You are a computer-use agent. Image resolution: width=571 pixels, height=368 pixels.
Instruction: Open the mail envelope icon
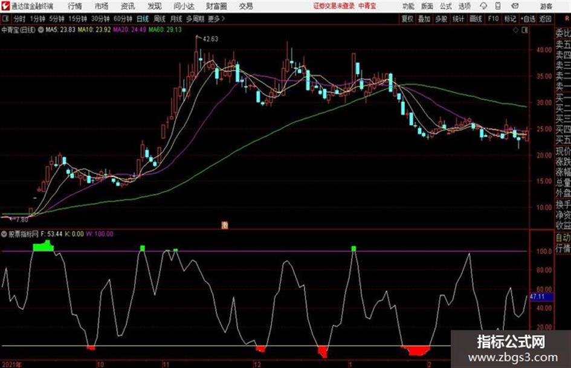pyautogui.click(x=515, y=6)
